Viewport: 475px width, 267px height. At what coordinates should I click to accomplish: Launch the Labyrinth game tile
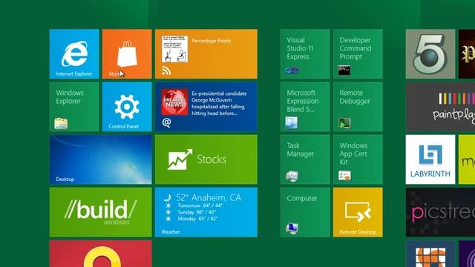point(430,159)
